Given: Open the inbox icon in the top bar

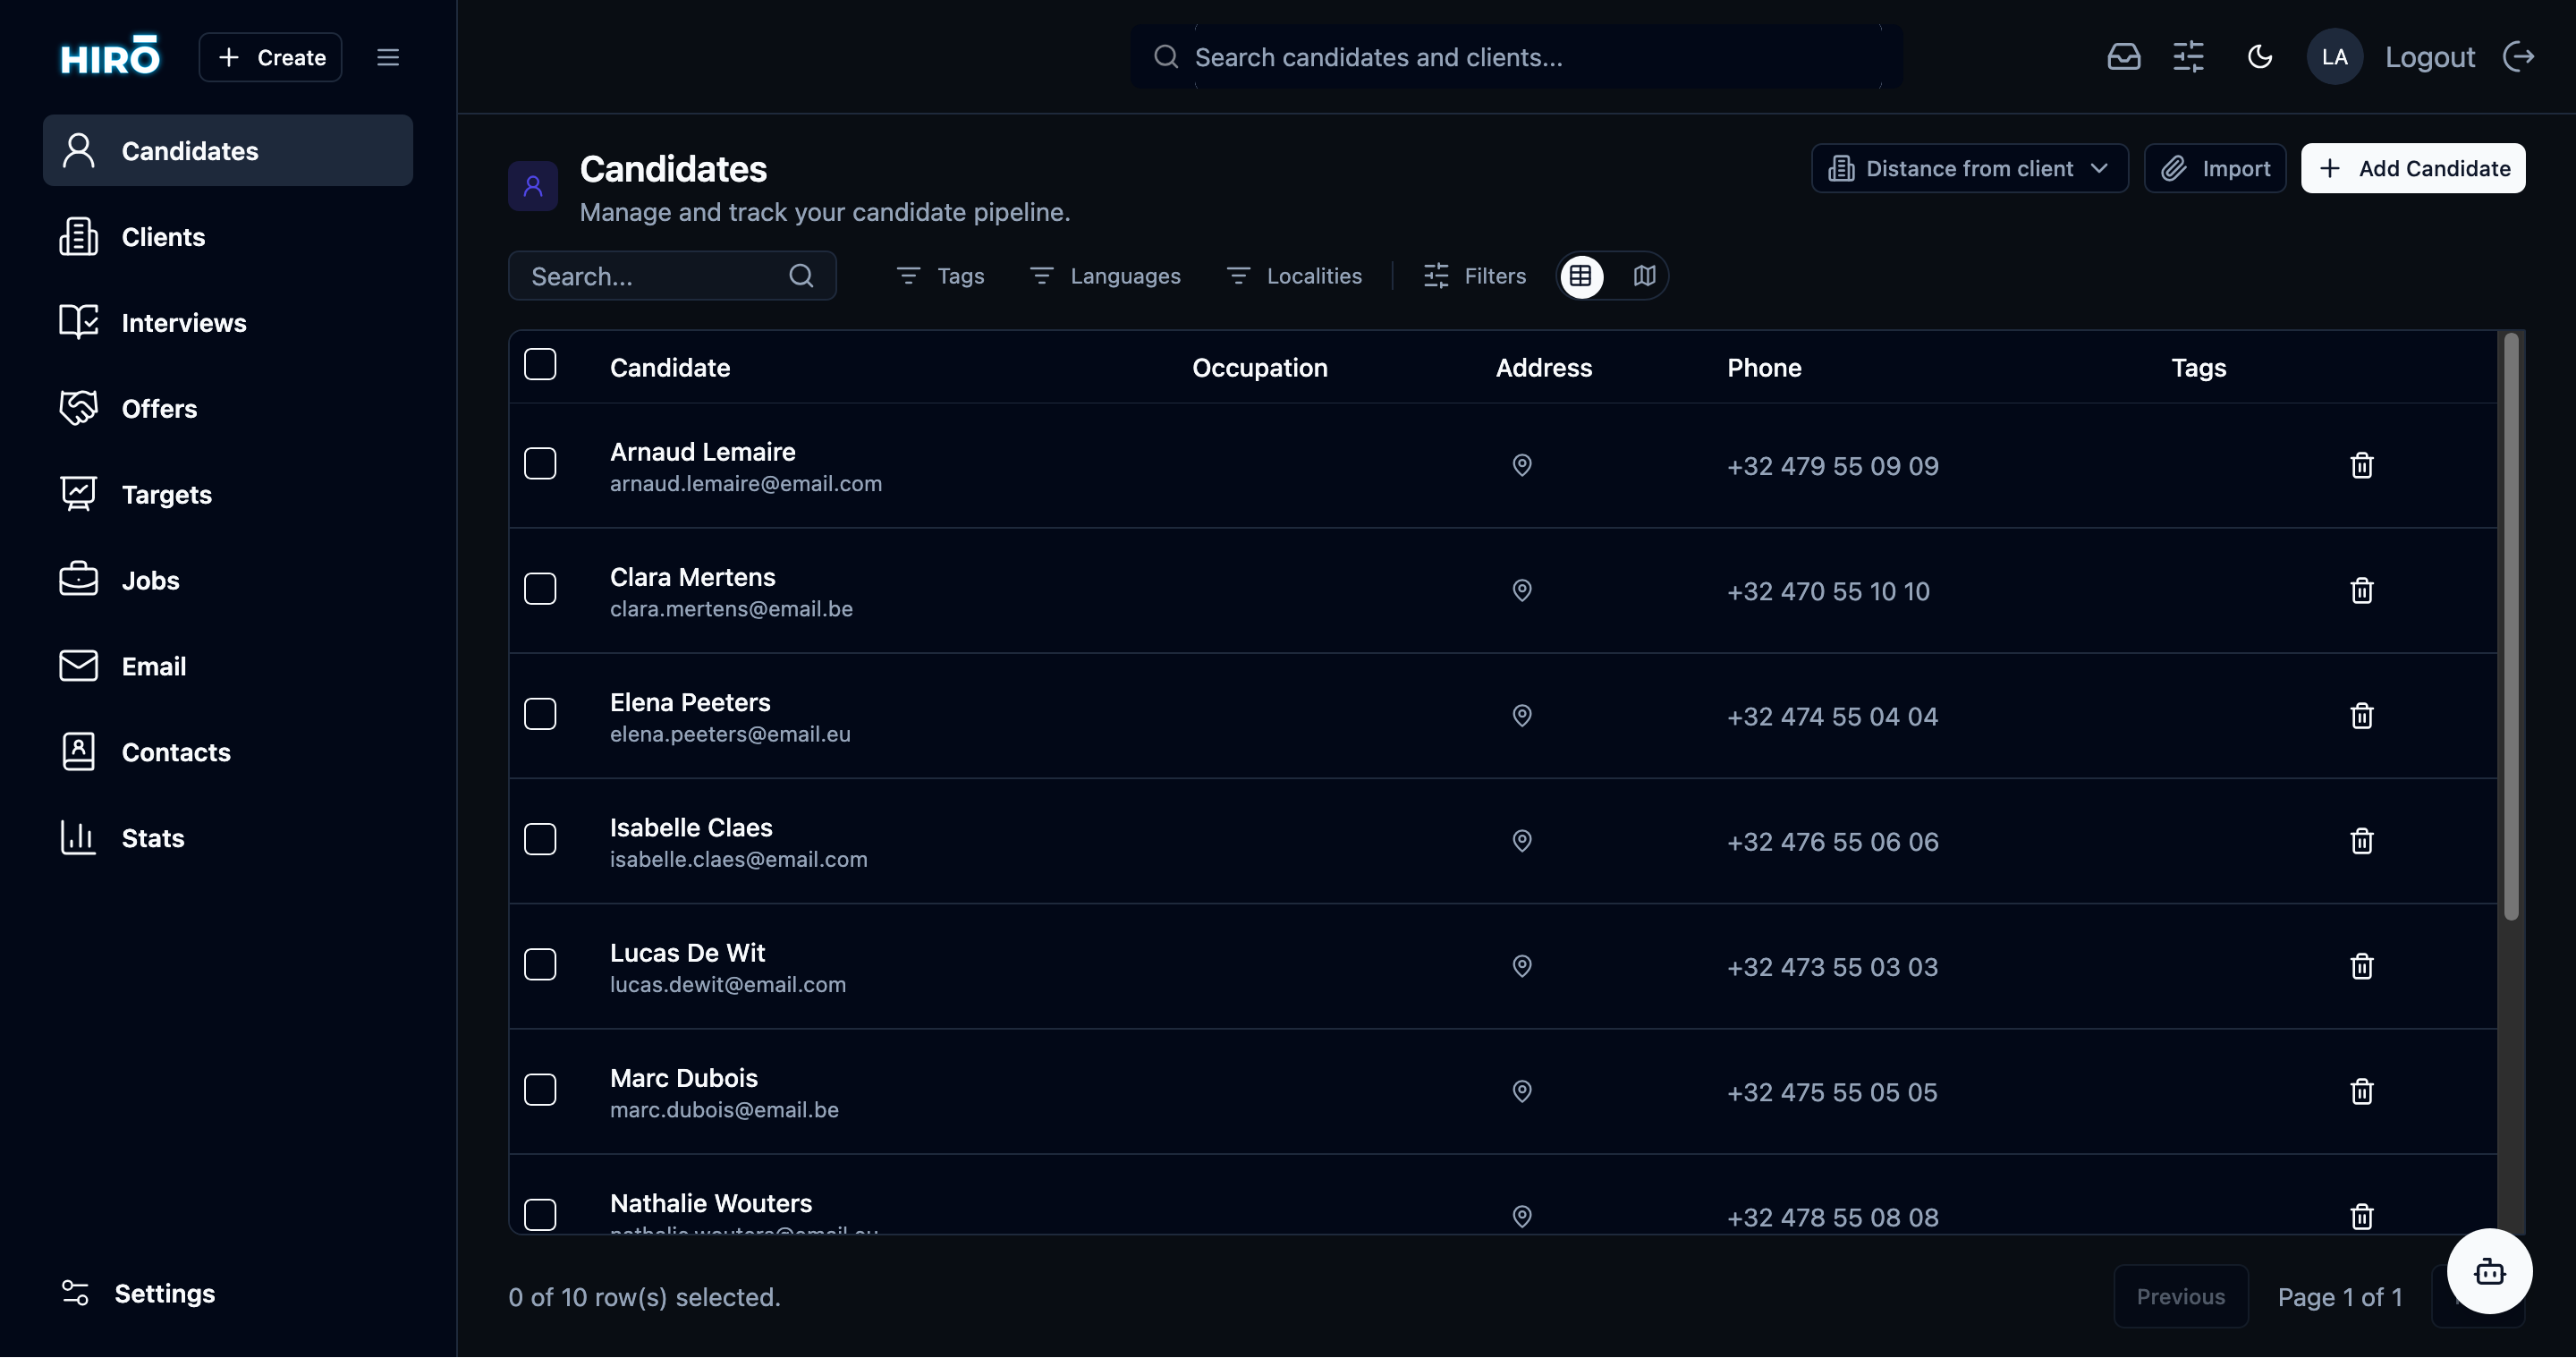Looking at the screenshot, I should tap(2124, 57).
